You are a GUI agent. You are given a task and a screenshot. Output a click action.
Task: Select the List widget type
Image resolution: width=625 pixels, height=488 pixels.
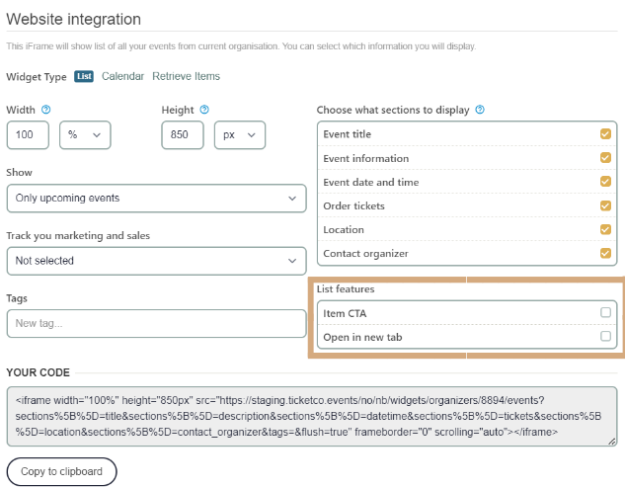(x=84, y=76)
